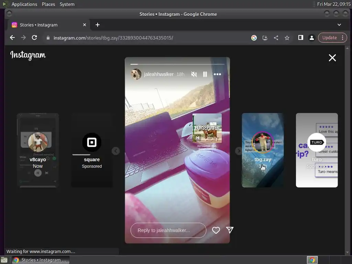The image size is (352, 264).
Task: Click the Update button
Action: click(330, 38)
